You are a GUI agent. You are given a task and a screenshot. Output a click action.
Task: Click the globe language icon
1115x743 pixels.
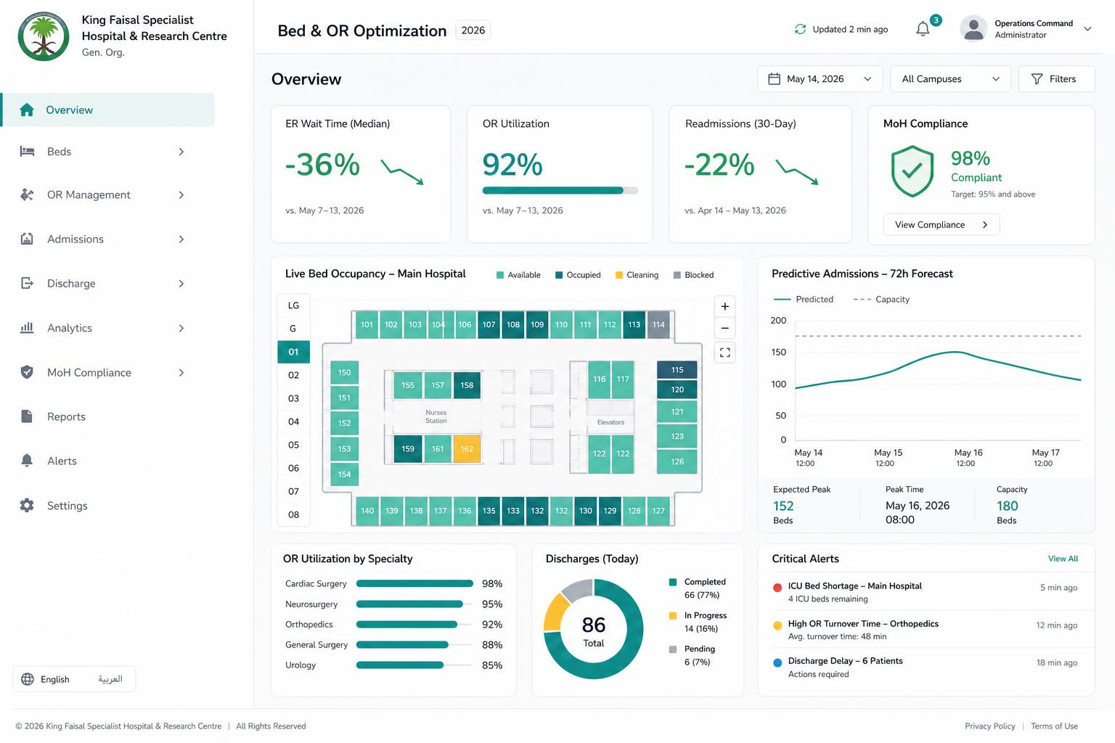pos(28,679)
